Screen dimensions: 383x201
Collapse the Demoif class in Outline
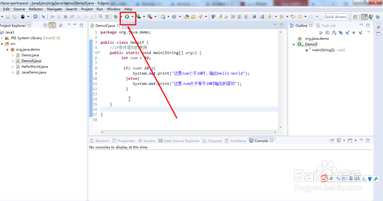pos(294,44)
